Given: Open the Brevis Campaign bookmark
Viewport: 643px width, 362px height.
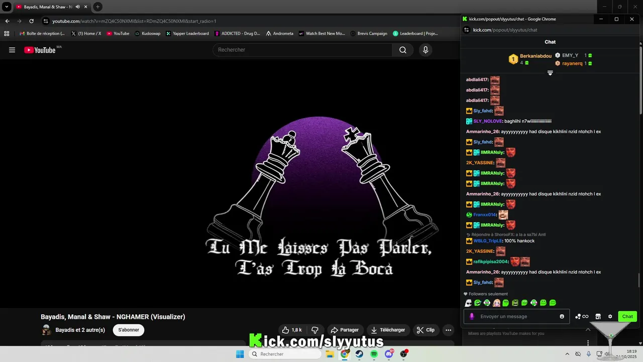Looking at the screenshot, I should [x=369, y=34].
